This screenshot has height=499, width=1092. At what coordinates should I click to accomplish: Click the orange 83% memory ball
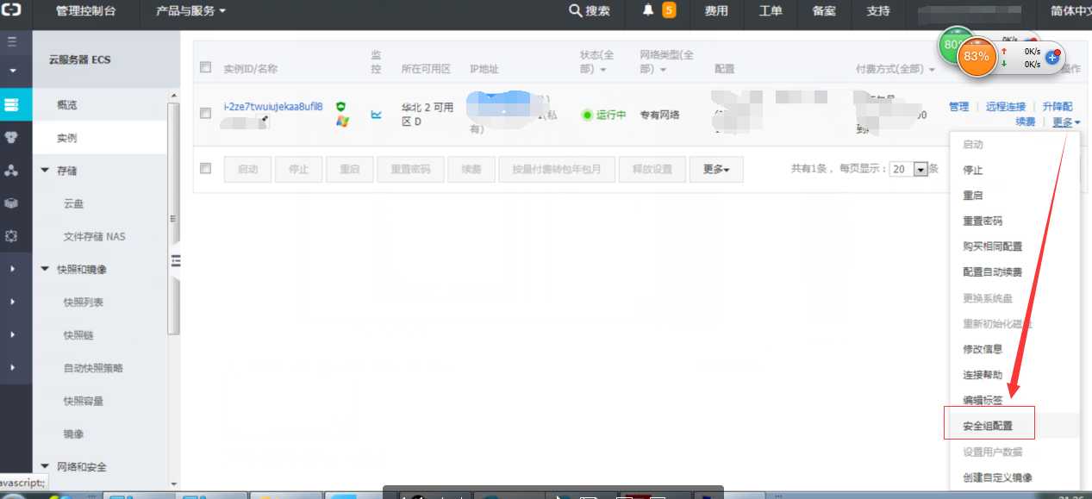[977, 57]
